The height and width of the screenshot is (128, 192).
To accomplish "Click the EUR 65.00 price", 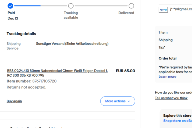I will (125, 71).
